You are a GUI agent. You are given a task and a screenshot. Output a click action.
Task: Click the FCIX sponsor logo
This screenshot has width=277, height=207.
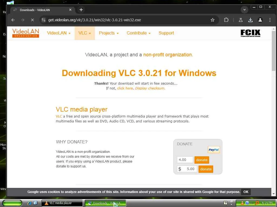pos(250,33)
